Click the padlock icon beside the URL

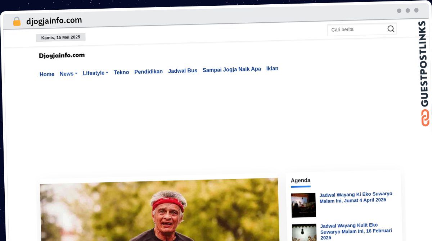click(17, 22)
